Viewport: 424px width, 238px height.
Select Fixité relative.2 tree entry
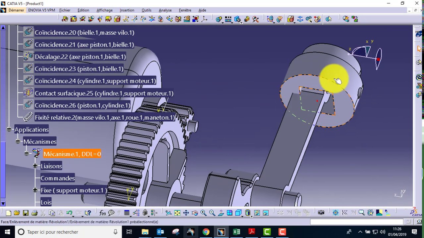[x=105, y=117]
